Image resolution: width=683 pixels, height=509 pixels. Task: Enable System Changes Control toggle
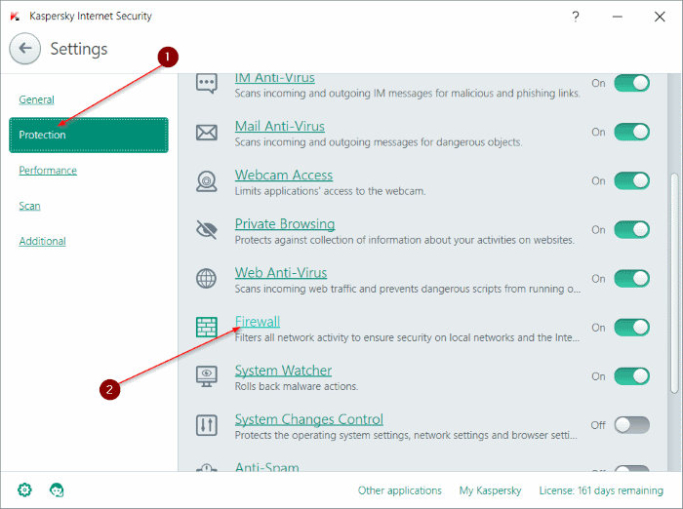[631, 425]
